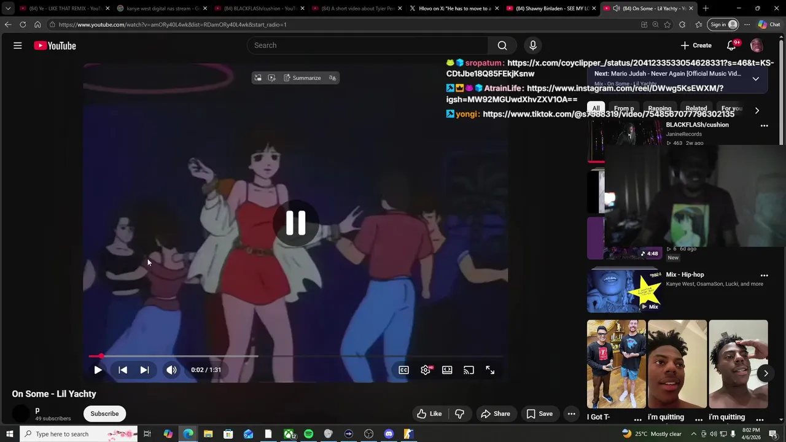Viewport: 786px width, 442px height.
Task: Open Discord from the taskbar
Action: pos(389,434)
